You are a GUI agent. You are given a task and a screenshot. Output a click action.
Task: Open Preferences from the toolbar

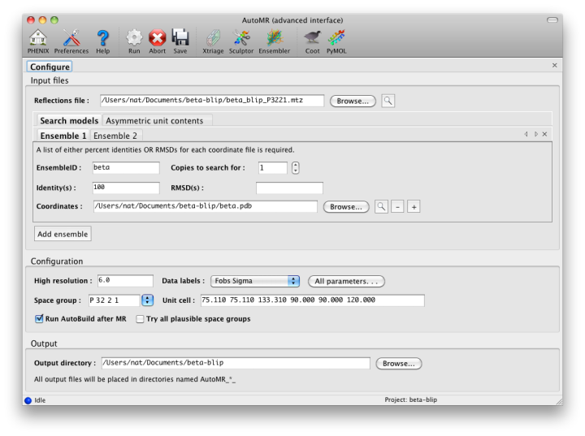pos(71,38)
